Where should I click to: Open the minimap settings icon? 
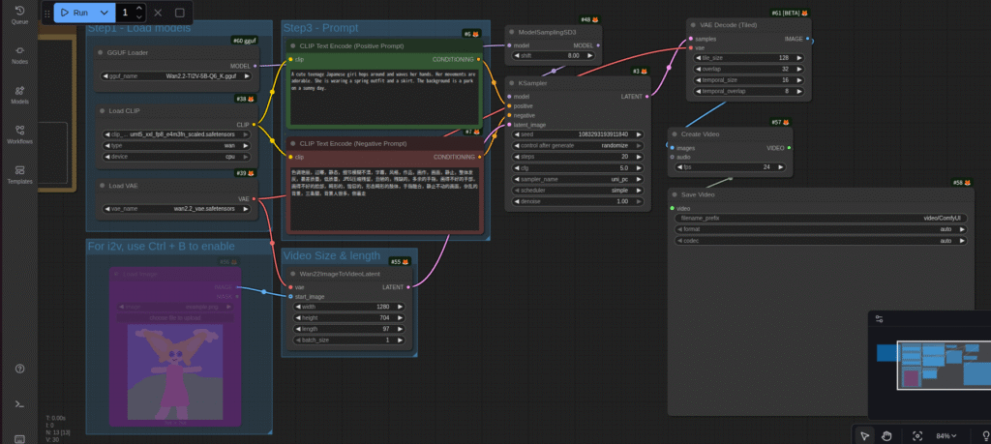[879, 317]
